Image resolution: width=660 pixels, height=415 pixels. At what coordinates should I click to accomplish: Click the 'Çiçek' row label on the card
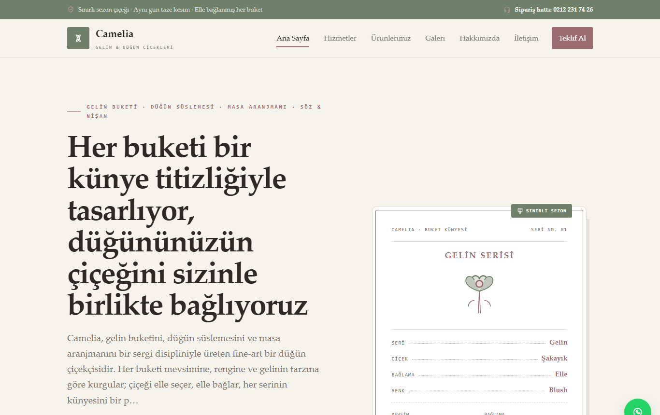(x=400, y=359)
